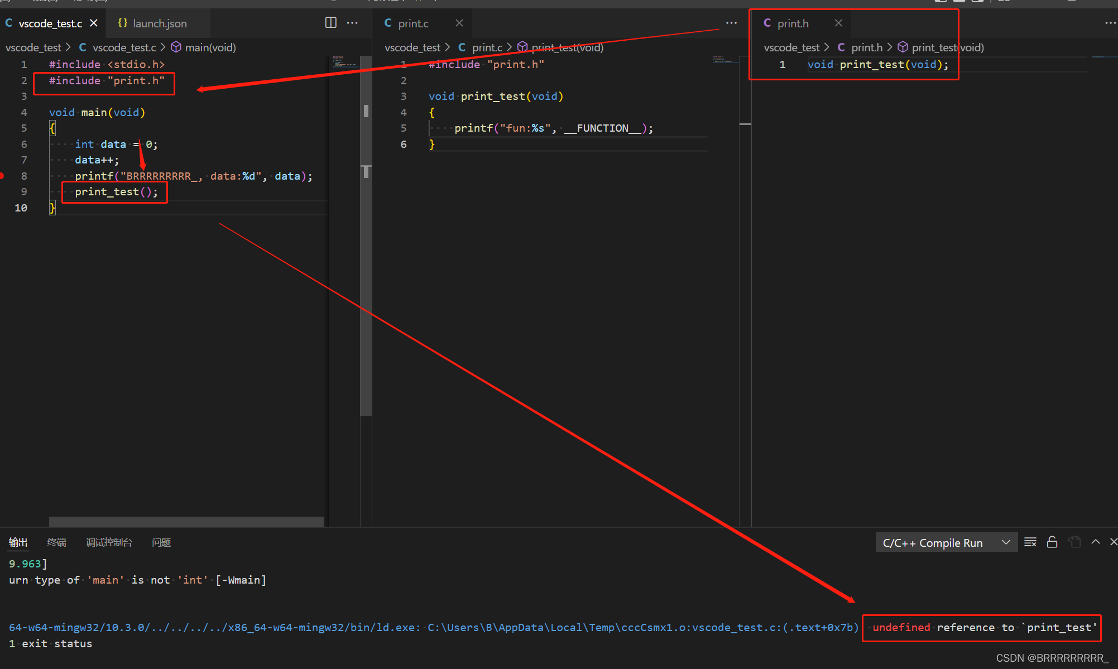Close the print.c tab
1118x669 pixels.
pos(459,23)
